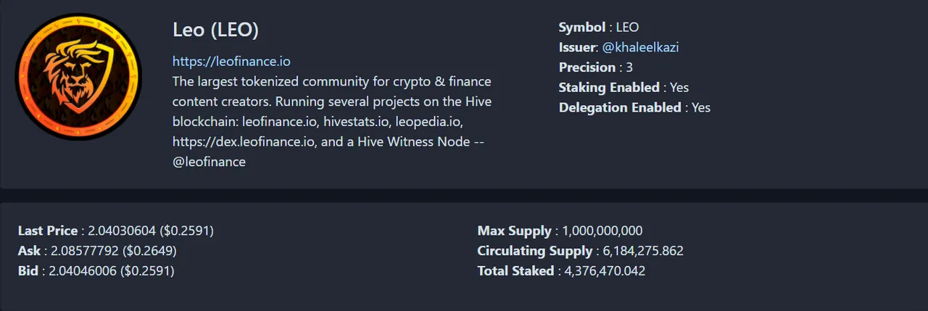Viewport: 928px width, 311px height.
Task: Click the @leofinance text in description
Action: [209, 162]
